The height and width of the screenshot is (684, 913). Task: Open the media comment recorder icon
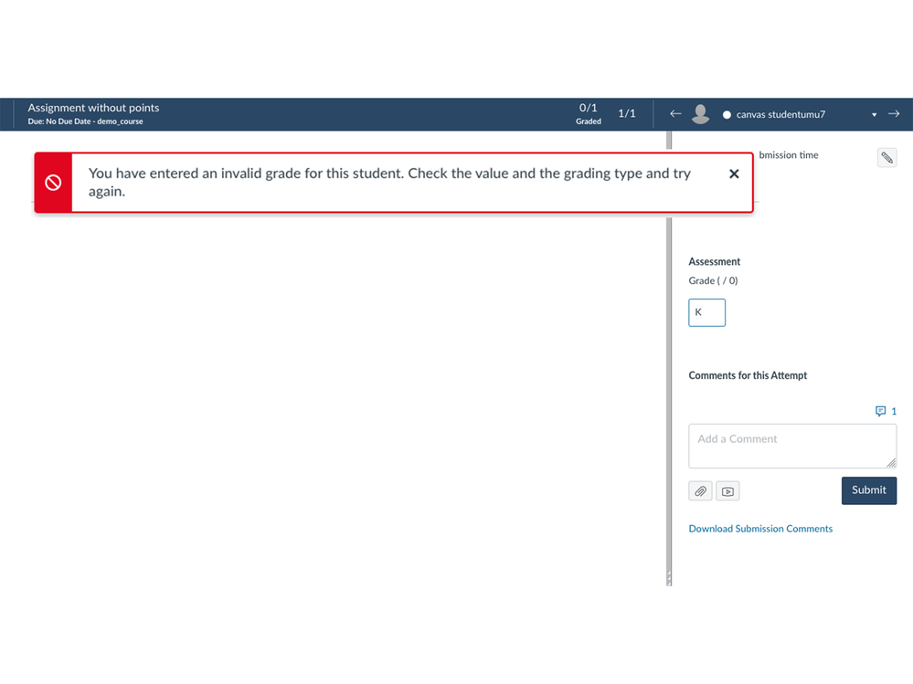[727, 491]
